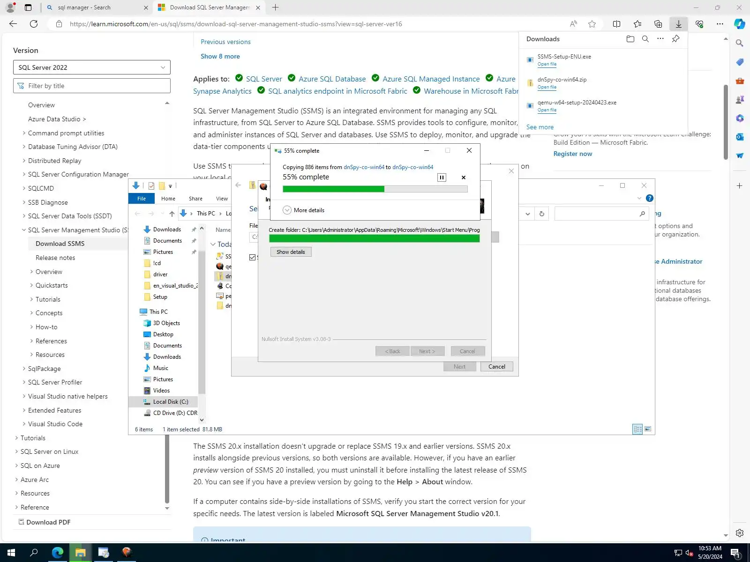
Task: Add this page to favorites with star icon
Action: (592, 24)
